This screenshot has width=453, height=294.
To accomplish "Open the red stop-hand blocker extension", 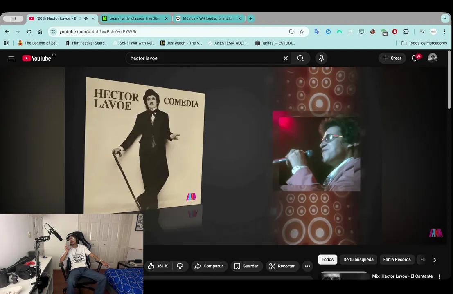I will tap(394, 32).
